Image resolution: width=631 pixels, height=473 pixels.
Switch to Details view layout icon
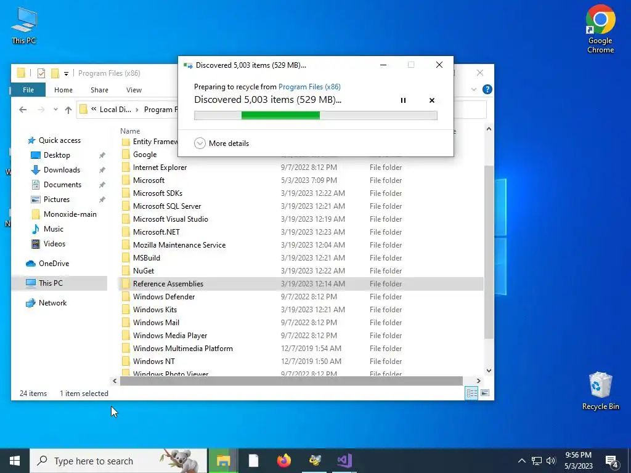[x=471, y=393]
